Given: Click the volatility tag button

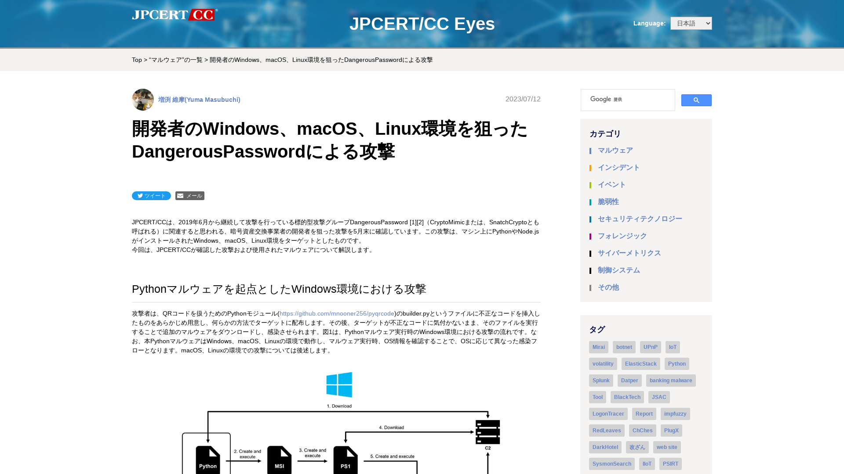Looking at the screenshot, I should (603, 363).
